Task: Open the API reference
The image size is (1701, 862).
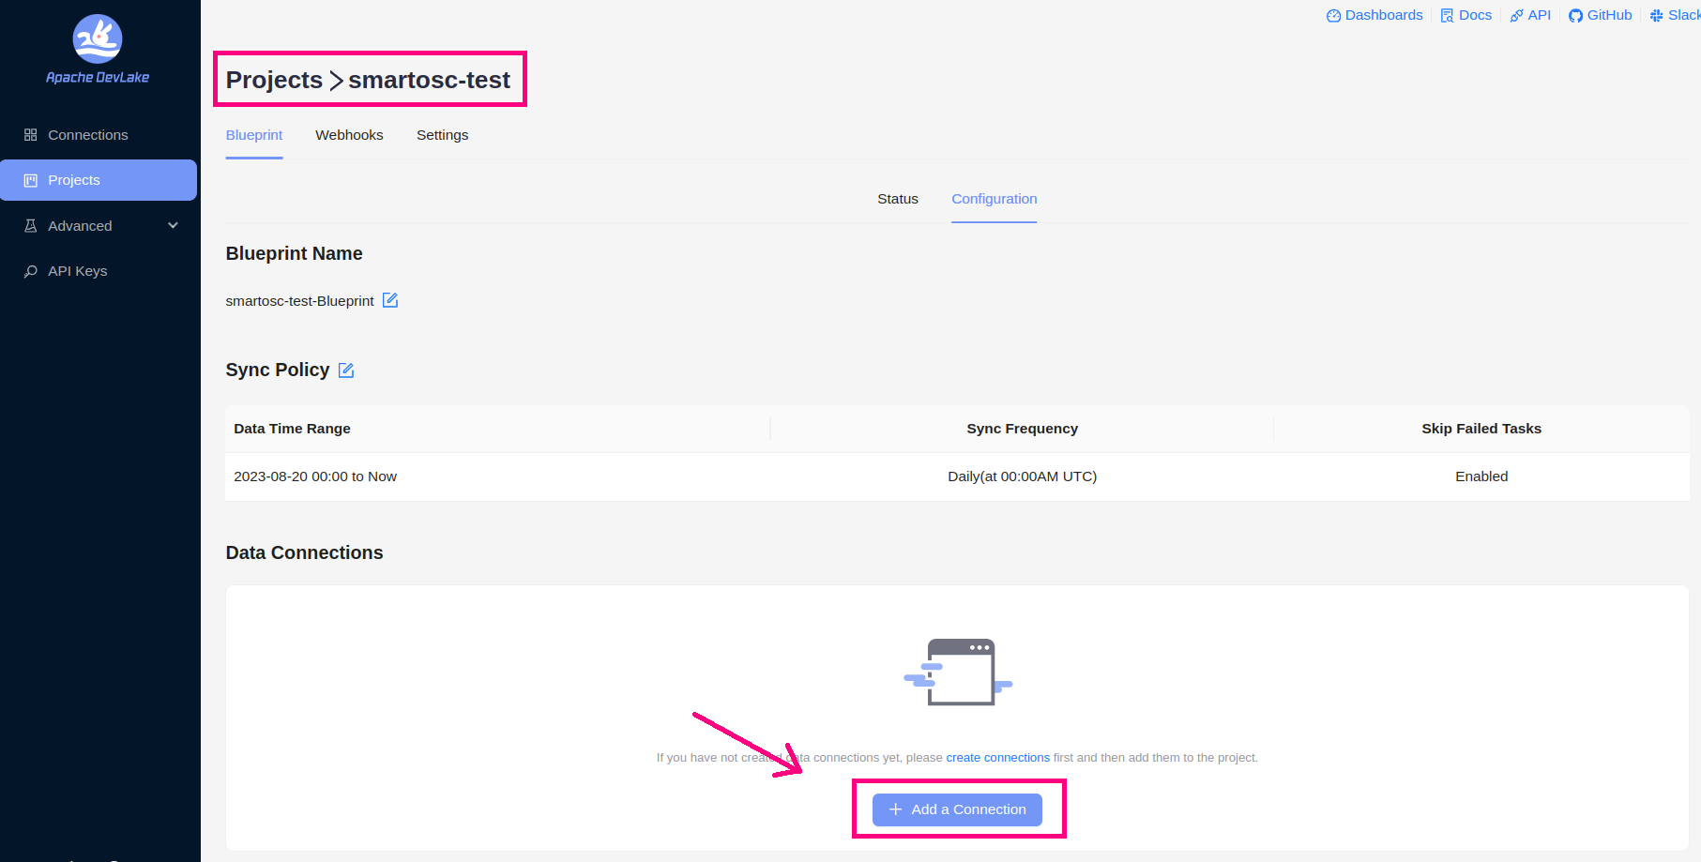Action: point(1530,14)
